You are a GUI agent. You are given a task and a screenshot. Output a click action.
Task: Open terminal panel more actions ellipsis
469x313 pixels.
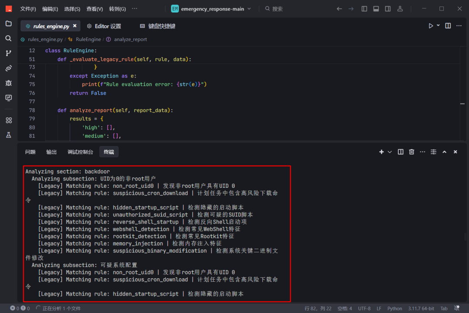pyautogui.click(x=423, y=152)
